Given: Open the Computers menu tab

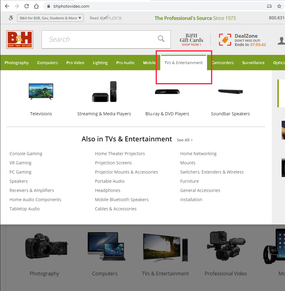Looking at the screenshot, I should [x=47, y=63].
